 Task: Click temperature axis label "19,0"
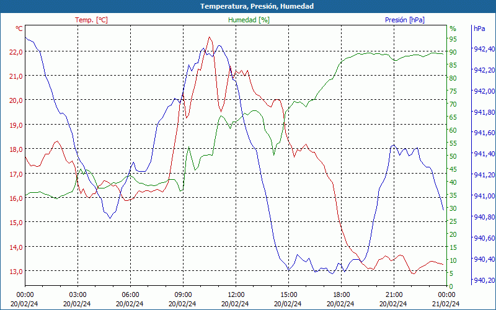pos(16,125)
